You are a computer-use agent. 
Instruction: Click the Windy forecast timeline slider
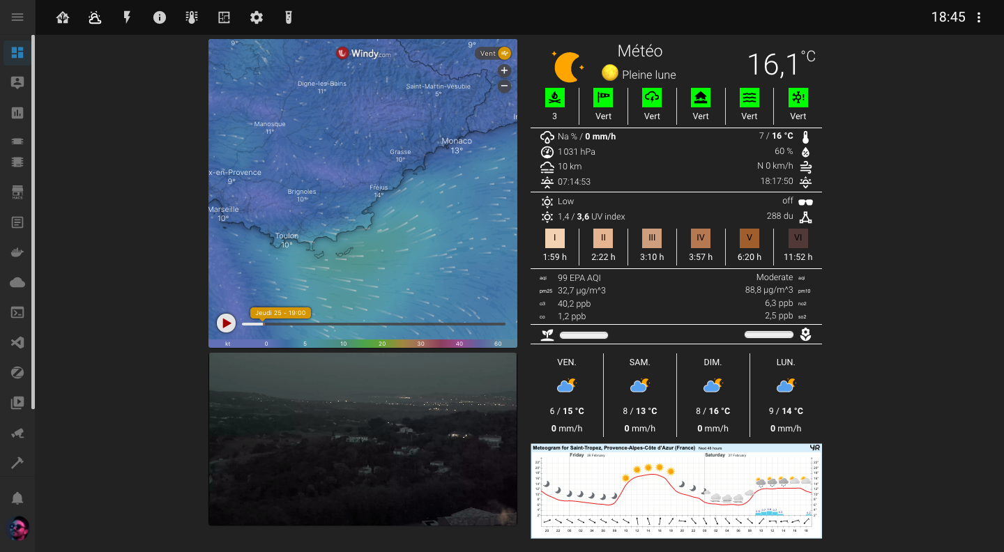[x=373, y=324]
